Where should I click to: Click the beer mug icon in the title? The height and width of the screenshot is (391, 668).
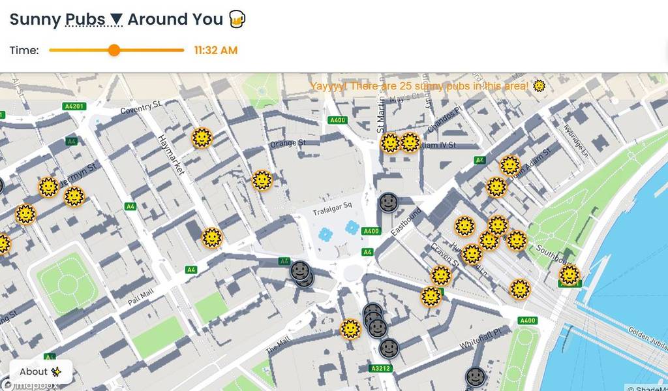237,19
